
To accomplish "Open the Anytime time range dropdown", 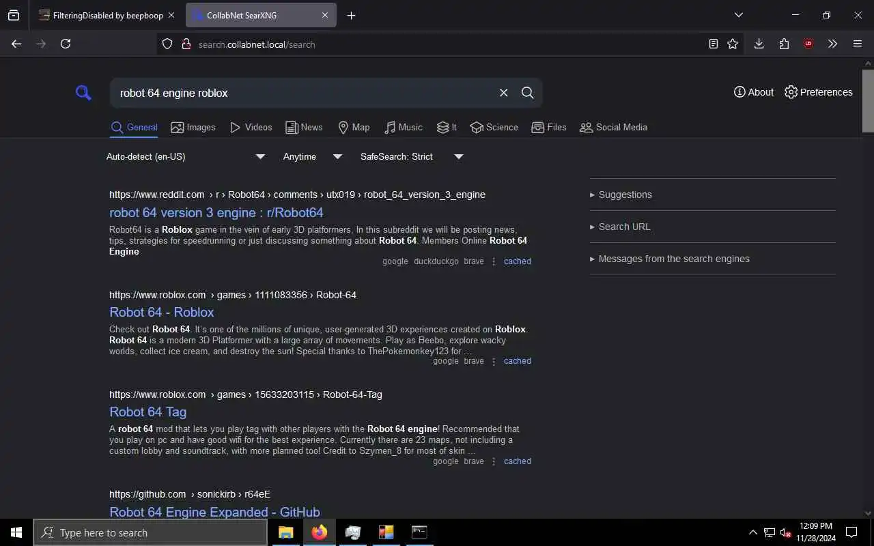I will click(x=312, y=156).
